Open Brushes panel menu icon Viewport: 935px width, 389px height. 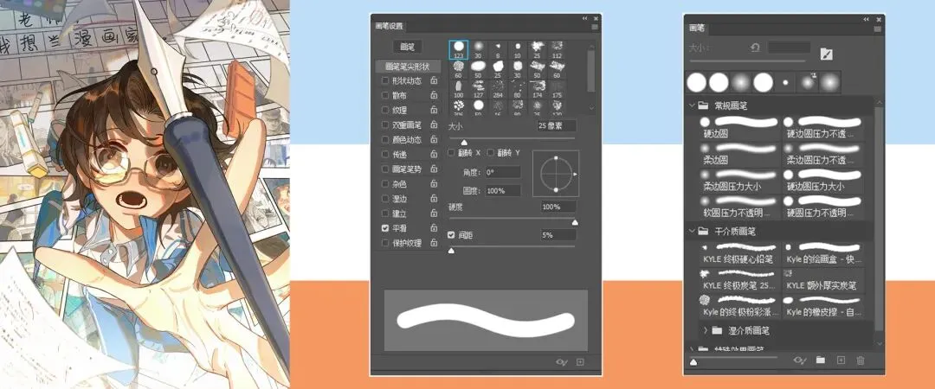pos(877,29)
